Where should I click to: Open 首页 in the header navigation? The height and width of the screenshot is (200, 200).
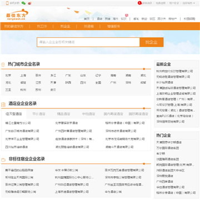point(87,19)
